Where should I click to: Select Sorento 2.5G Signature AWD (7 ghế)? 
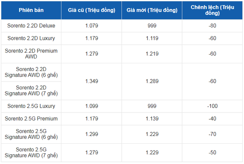pos(31,152)
